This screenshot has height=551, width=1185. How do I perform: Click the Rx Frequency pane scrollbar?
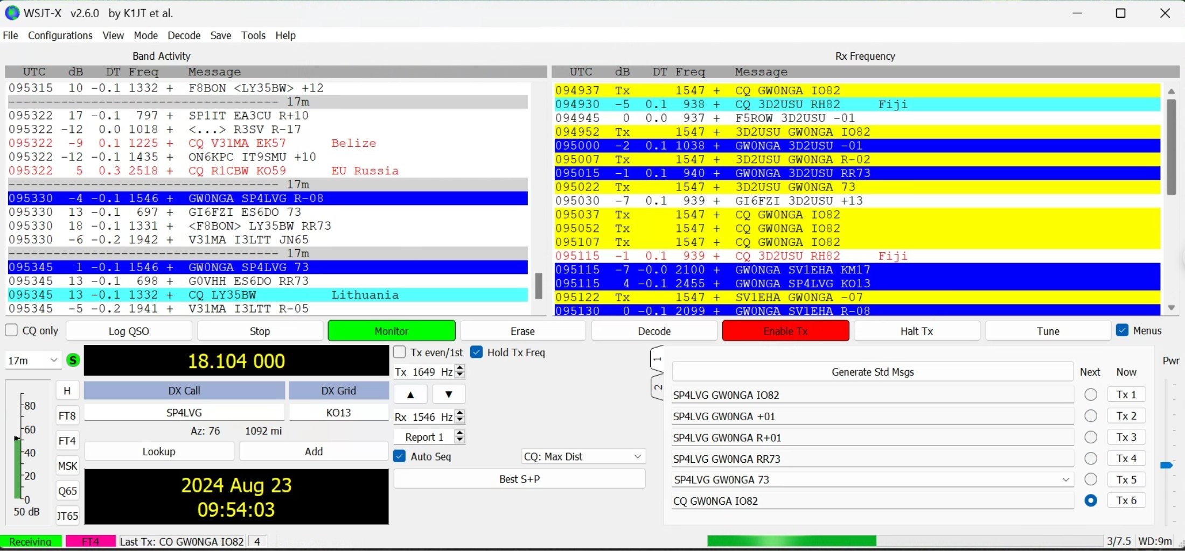point(1171,147)
